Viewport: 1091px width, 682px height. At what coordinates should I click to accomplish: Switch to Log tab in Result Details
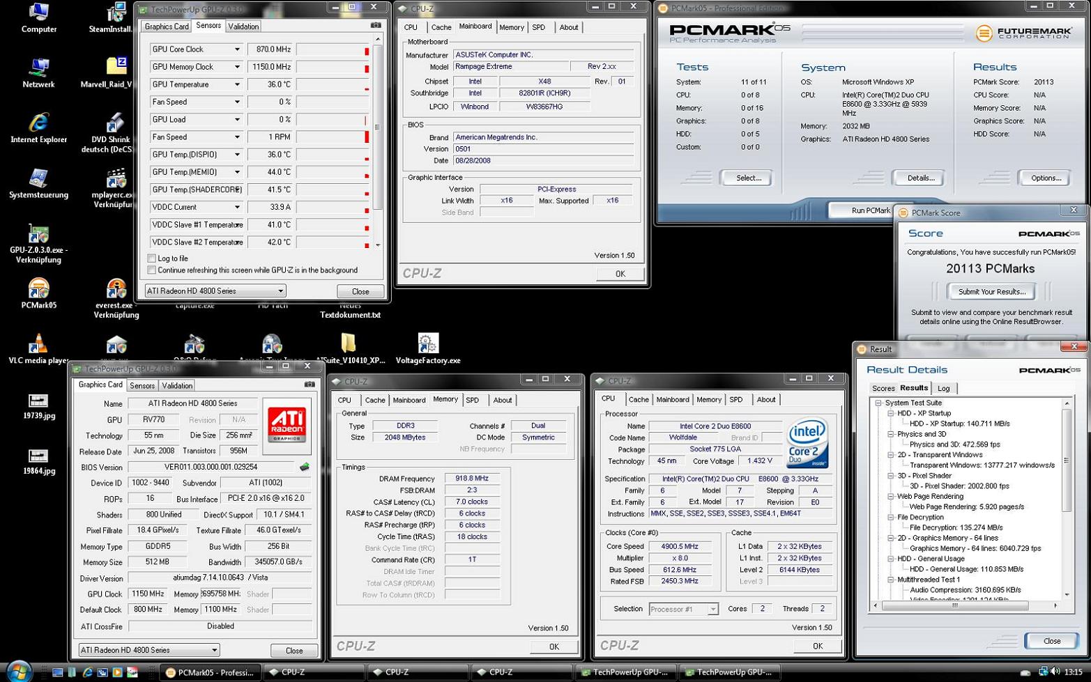point(943,389)
